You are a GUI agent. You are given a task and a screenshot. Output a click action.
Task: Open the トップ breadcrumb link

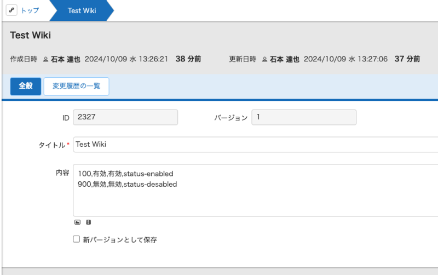pyautogui.click(x=30, y=10)
